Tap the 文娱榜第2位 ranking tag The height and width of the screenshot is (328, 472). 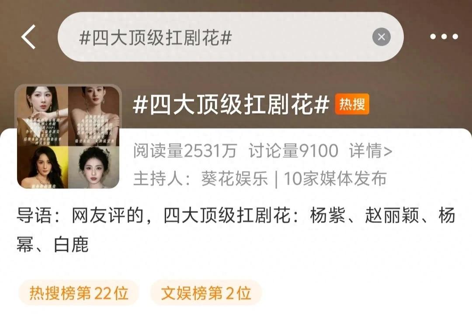[x=206, y=293]
